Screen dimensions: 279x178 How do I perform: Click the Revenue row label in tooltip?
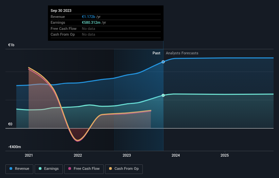pos(58,17)
